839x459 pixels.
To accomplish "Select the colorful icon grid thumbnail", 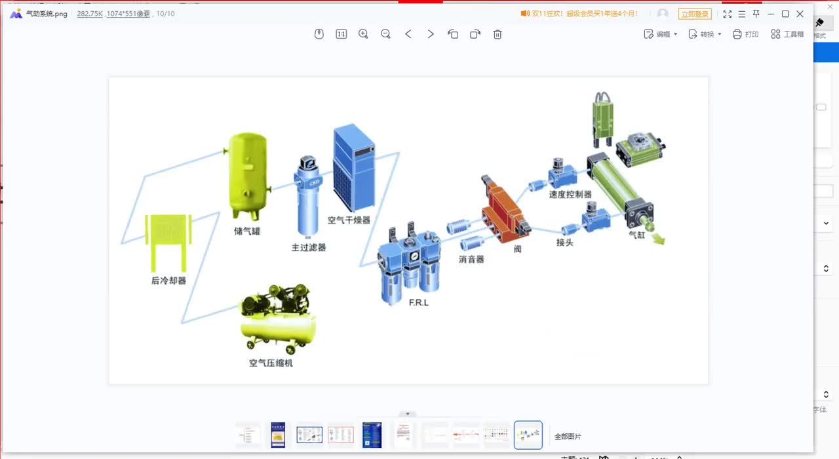I will 497,435.
